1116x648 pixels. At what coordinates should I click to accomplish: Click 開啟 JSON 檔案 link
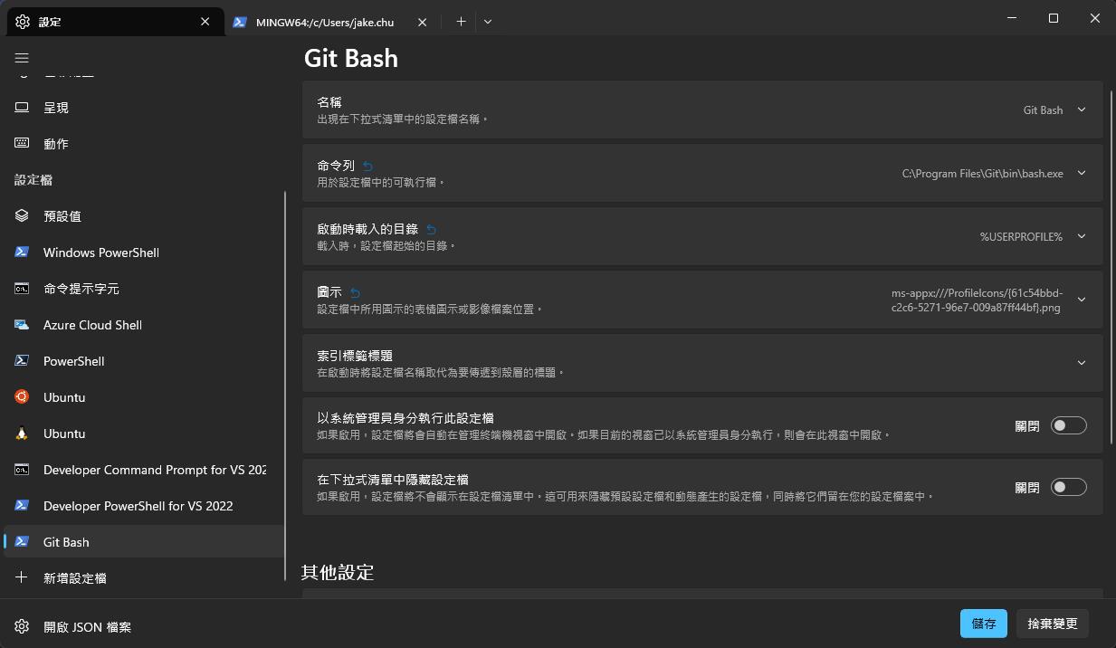(x=87, y=626)
